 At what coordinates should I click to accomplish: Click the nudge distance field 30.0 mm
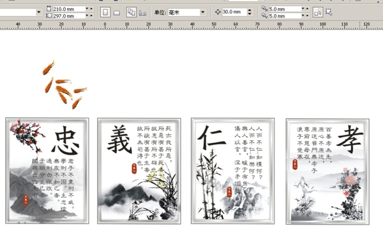tap(234, 11)
